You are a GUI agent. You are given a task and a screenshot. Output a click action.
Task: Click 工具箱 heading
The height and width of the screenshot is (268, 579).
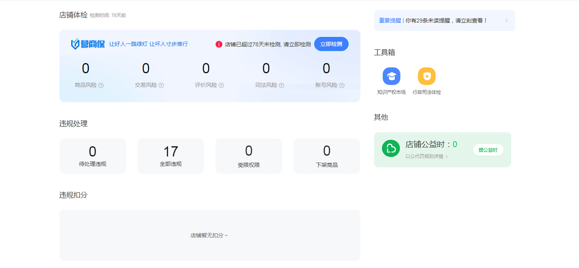384,53
